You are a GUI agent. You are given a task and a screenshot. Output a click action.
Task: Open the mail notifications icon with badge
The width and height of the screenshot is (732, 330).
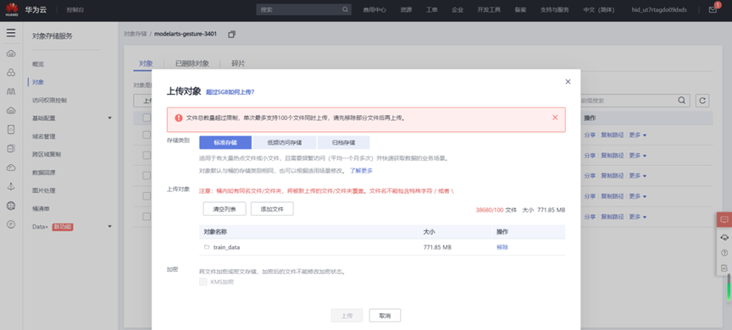point(713,9)
